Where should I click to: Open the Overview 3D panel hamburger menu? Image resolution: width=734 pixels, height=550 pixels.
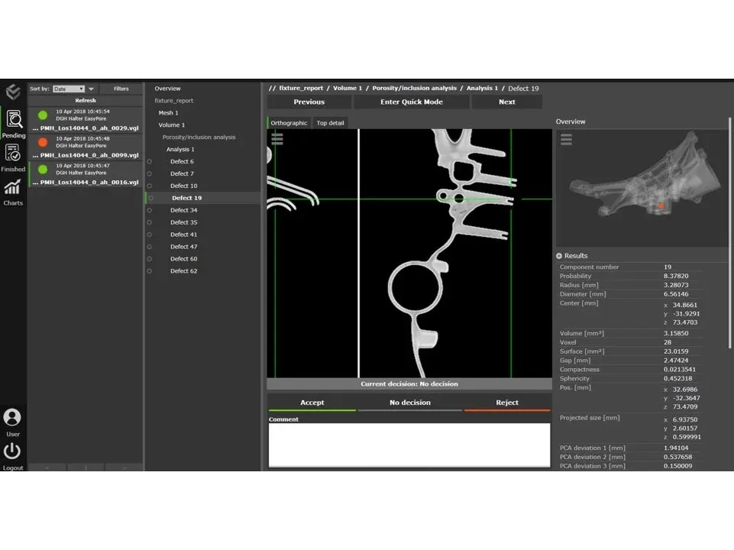tap(566, 139)
